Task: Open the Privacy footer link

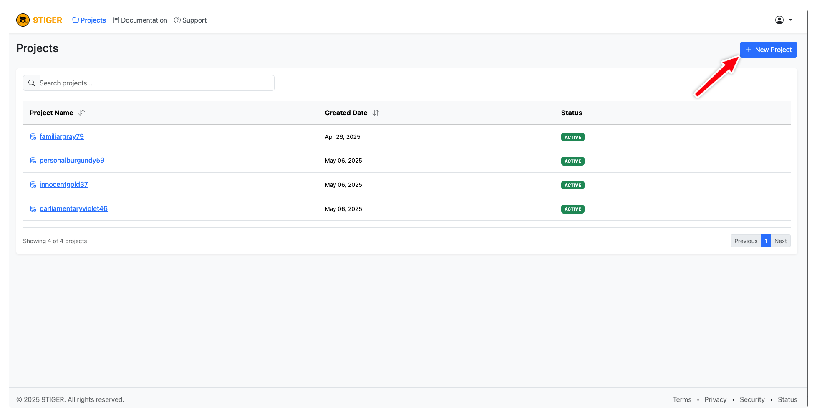Action: coord(715,399)
